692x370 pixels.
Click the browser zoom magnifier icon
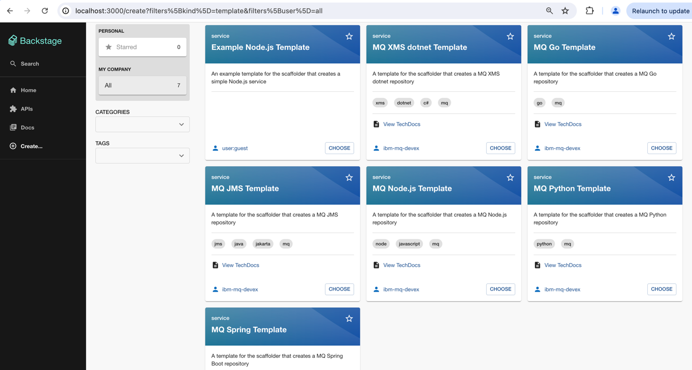tap(549, 11)
